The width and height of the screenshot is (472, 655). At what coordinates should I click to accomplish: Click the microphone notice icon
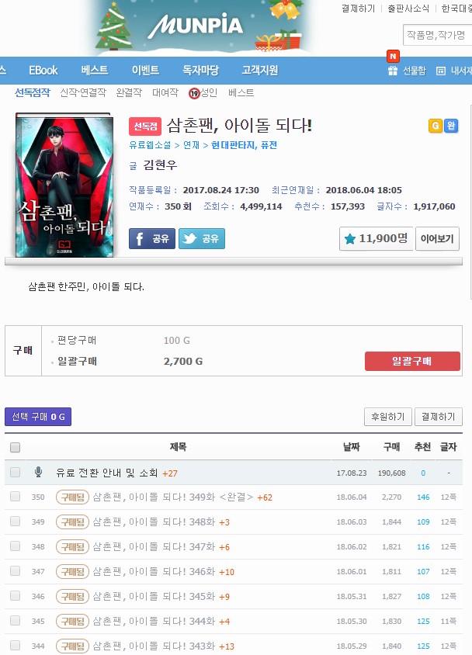[38, 473]
